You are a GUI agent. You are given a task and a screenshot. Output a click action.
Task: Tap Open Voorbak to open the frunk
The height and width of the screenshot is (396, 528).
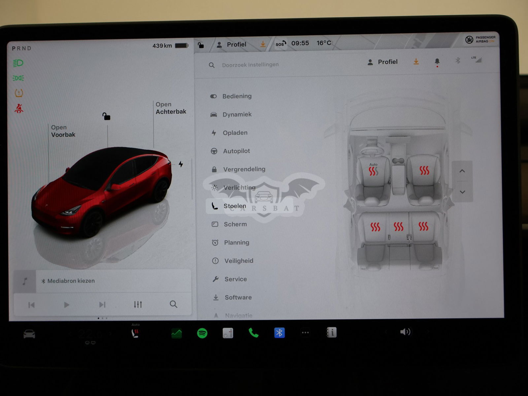pyautogui.click(x=63, y=131)
